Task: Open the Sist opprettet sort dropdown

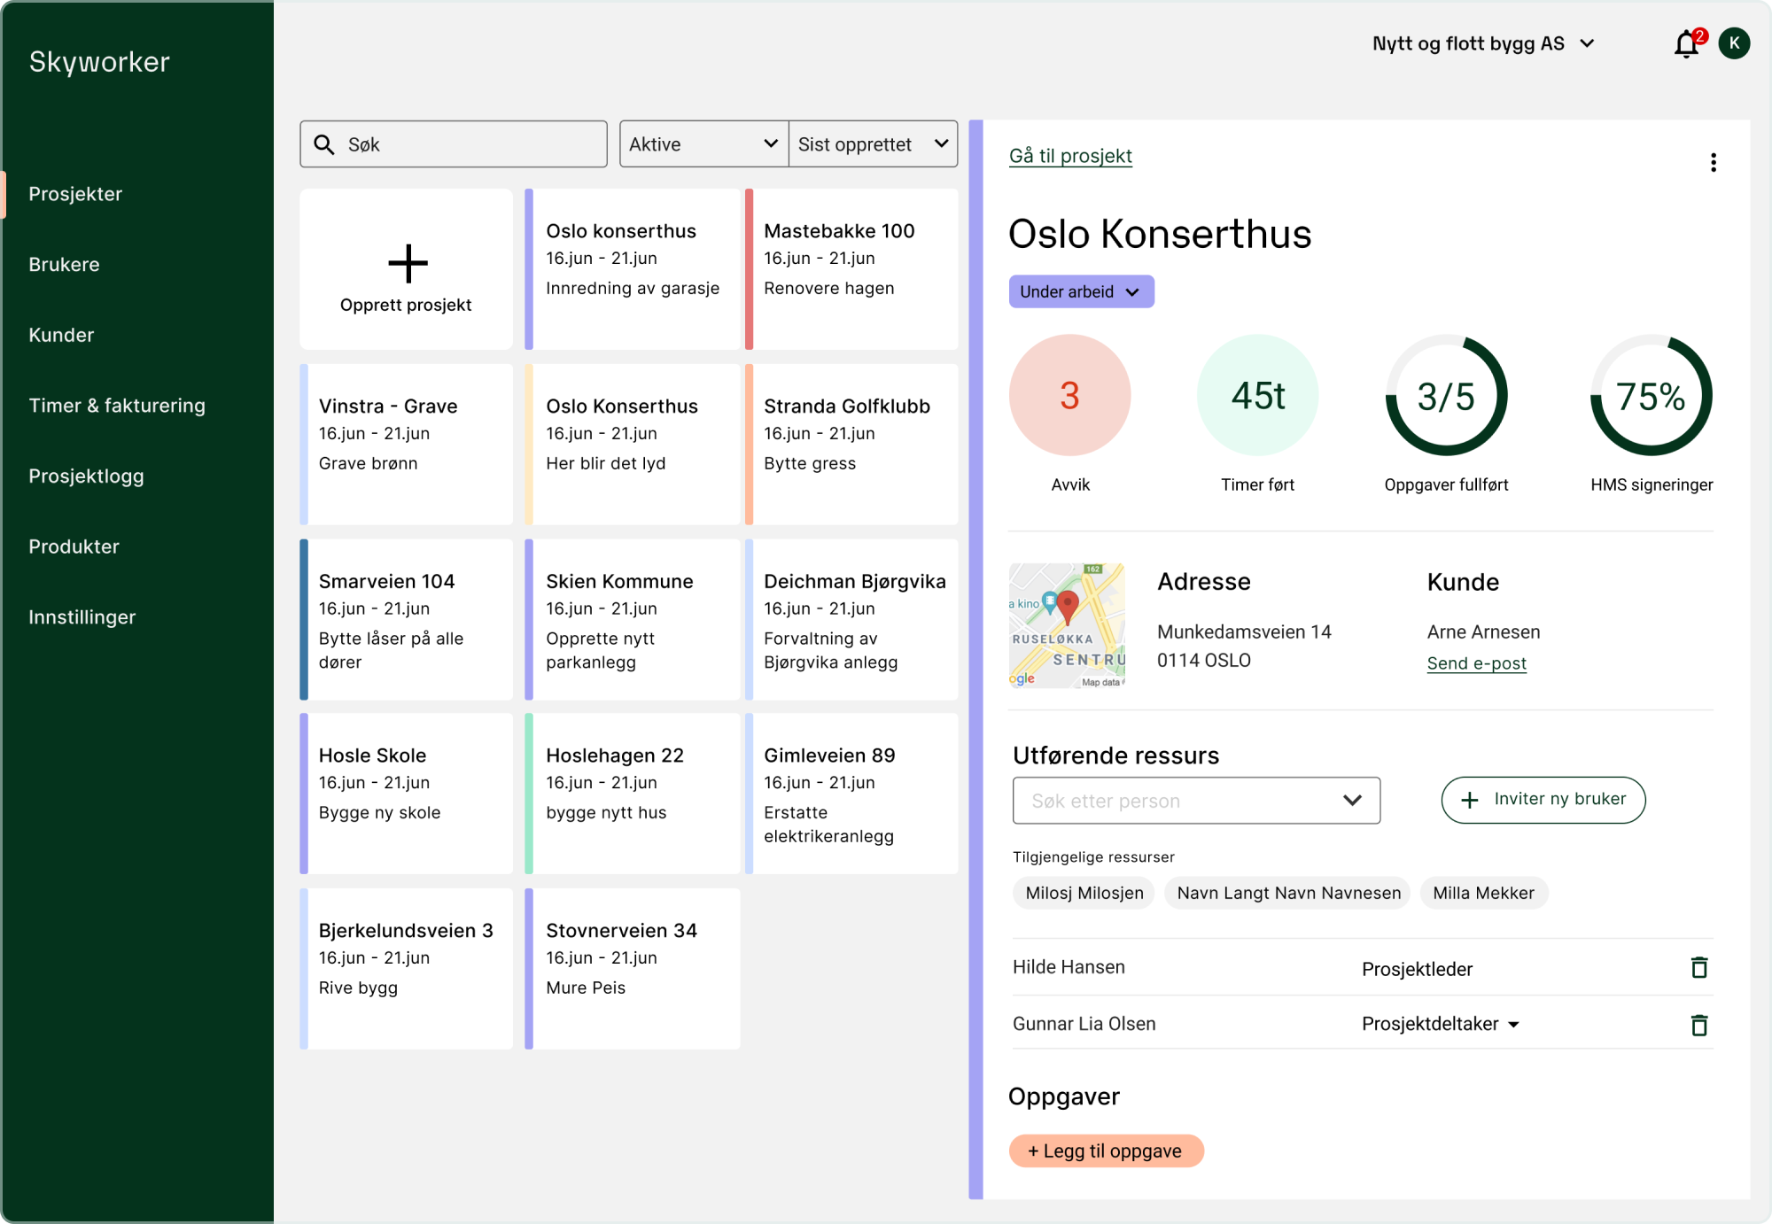Action: pyautogui.click(x=873, y=143)
